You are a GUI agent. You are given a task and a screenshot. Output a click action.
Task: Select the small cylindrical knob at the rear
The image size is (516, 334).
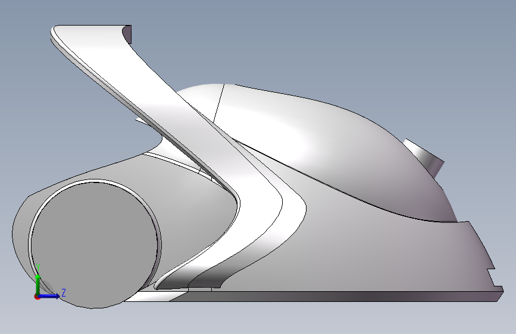point(424,157)
